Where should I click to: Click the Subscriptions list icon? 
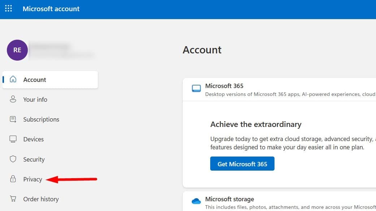(13, 119)
